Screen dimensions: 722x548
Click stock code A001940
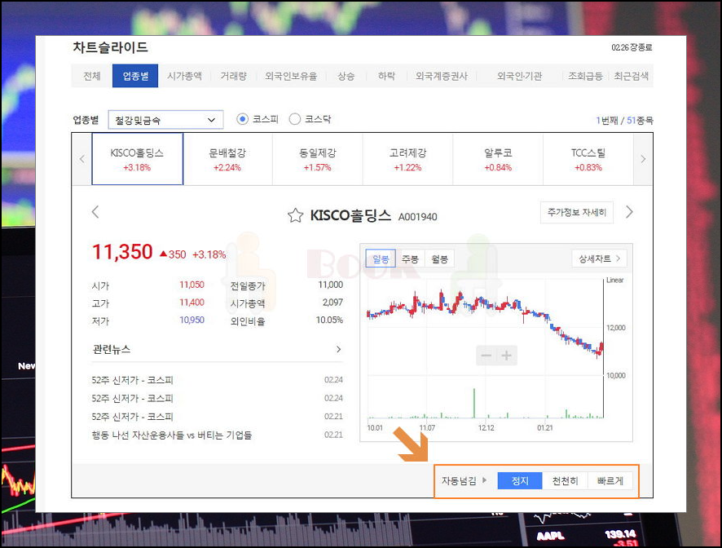[418, 217]
